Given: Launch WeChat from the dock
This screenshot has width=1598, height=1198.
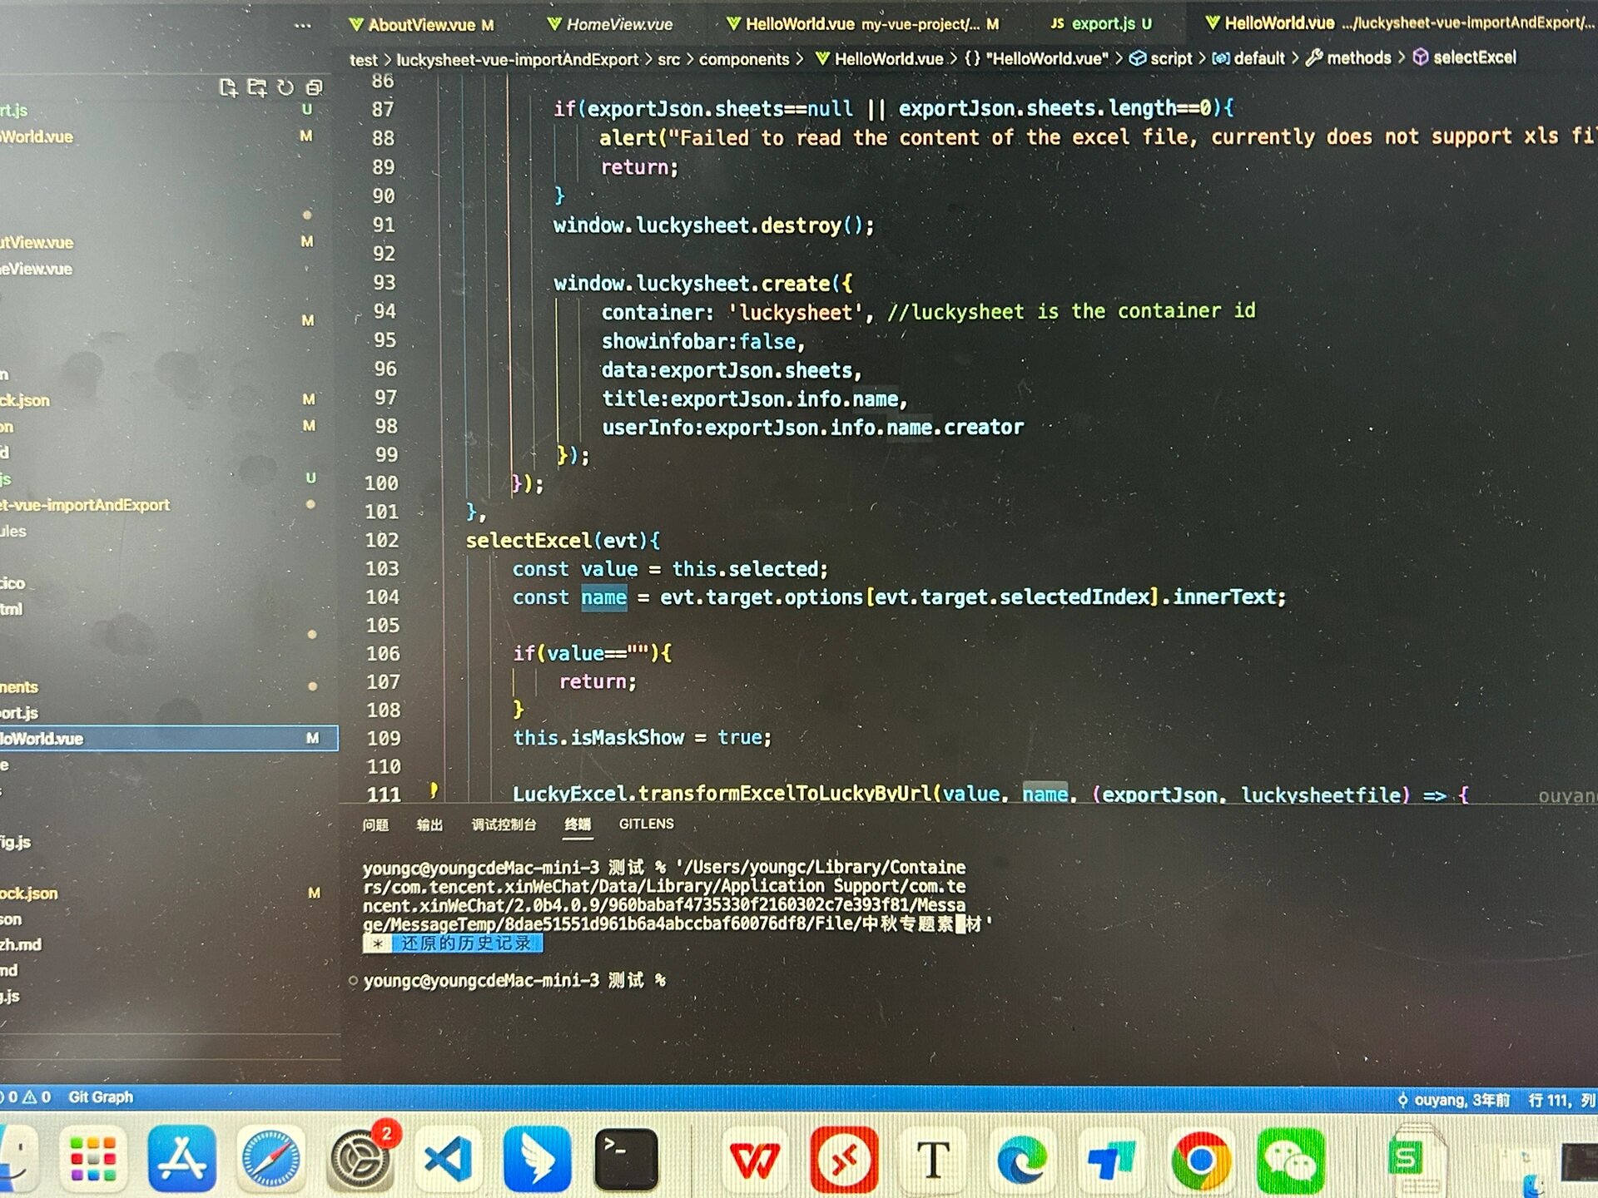Looking at the screenshot, I should click(1290, 1160).
